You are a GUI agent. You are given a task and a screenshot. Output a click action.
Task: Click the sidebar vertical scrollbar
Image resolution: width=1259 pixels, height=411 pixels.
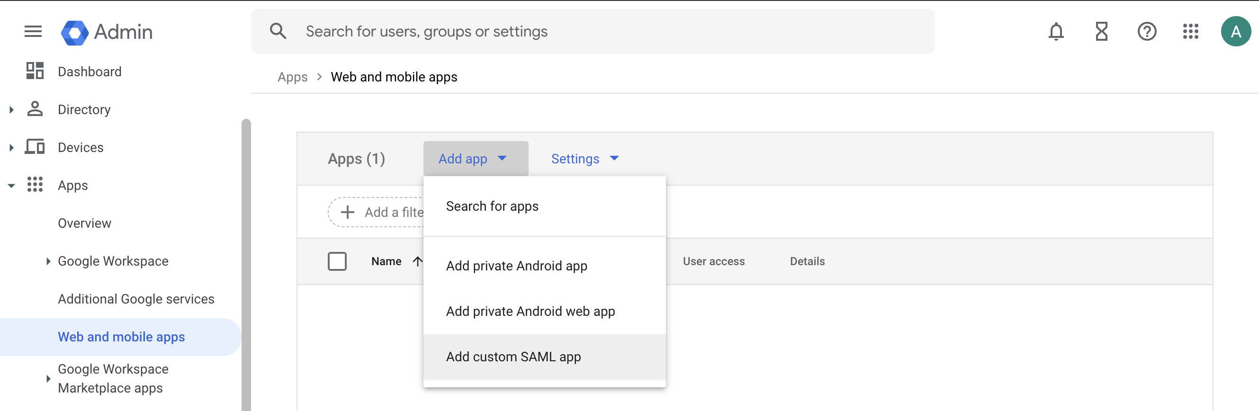(x=246, y=264)
